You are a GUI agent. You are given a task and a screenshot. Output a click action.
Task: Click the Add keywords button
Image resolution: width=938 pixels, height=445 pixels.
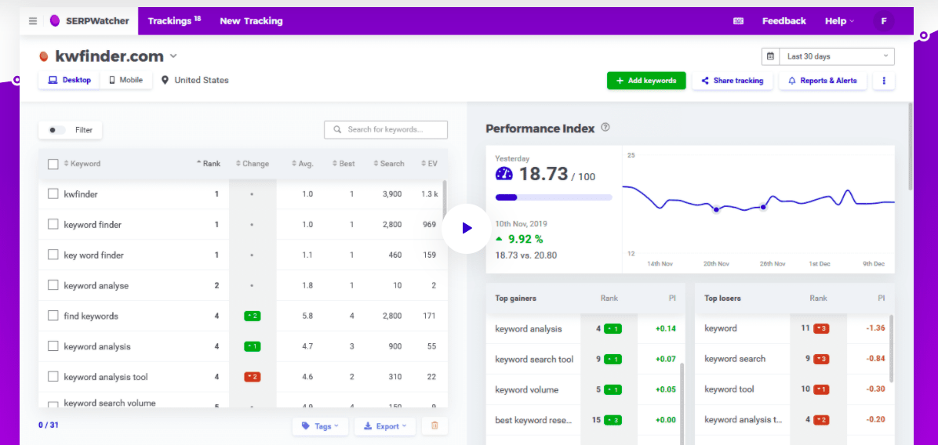pyautogui.click(x=646, y=81)
